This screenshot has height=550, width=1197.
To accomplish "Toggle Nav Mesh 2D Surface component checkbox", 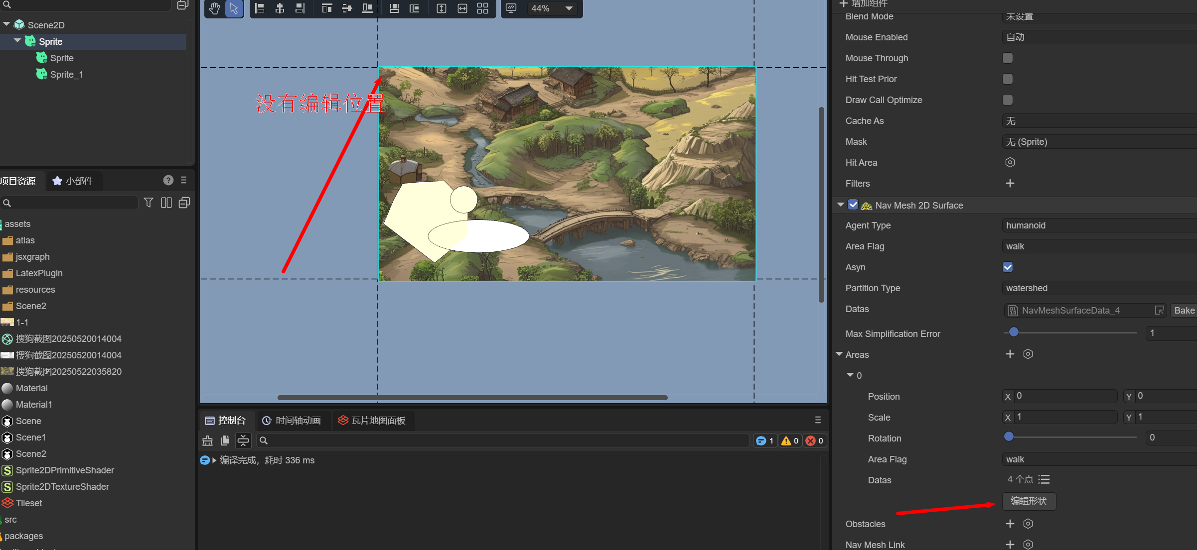I will pyautogui.click(x=853, y=205).
